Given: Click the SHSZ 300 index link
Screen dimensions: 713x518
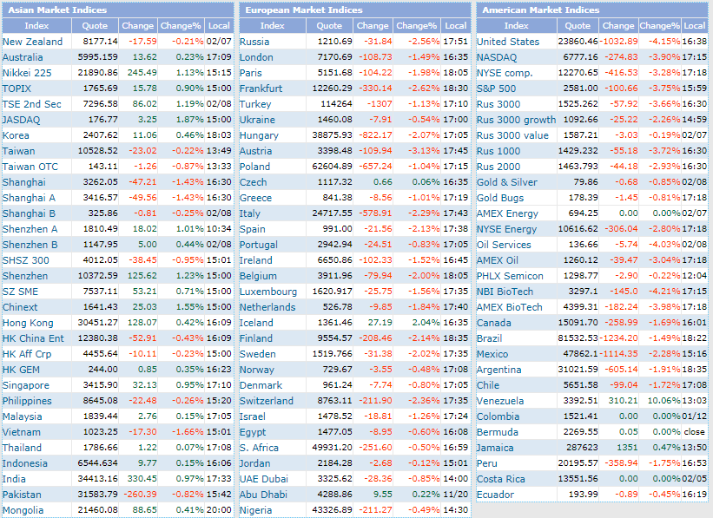Looking at the screenshot, I should [x=25, y=261].
